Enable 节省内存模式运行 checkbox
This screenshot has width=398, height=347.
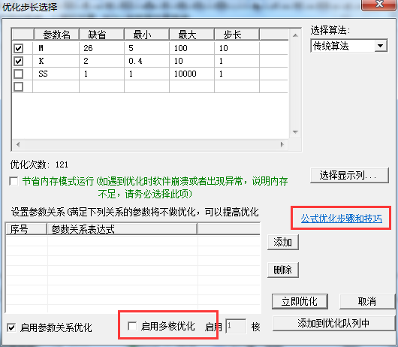coord(14,181)
